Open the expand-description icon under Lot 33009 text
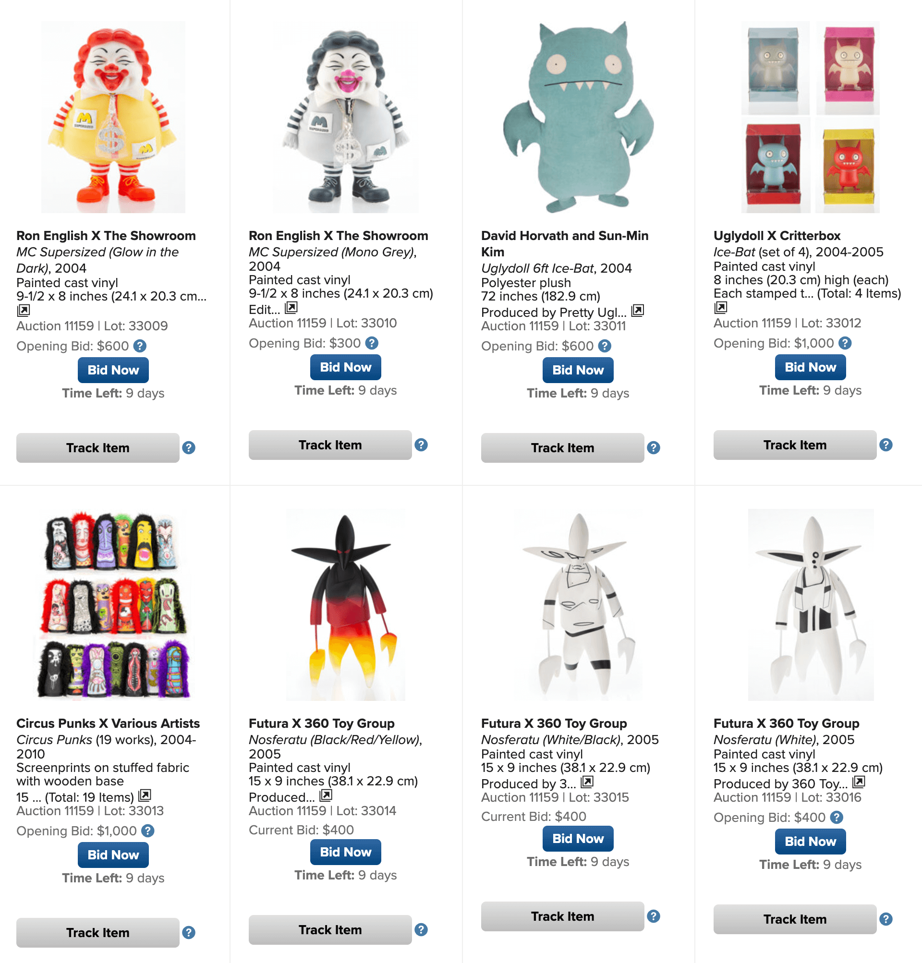922x963 pixels. coord(23,310)
